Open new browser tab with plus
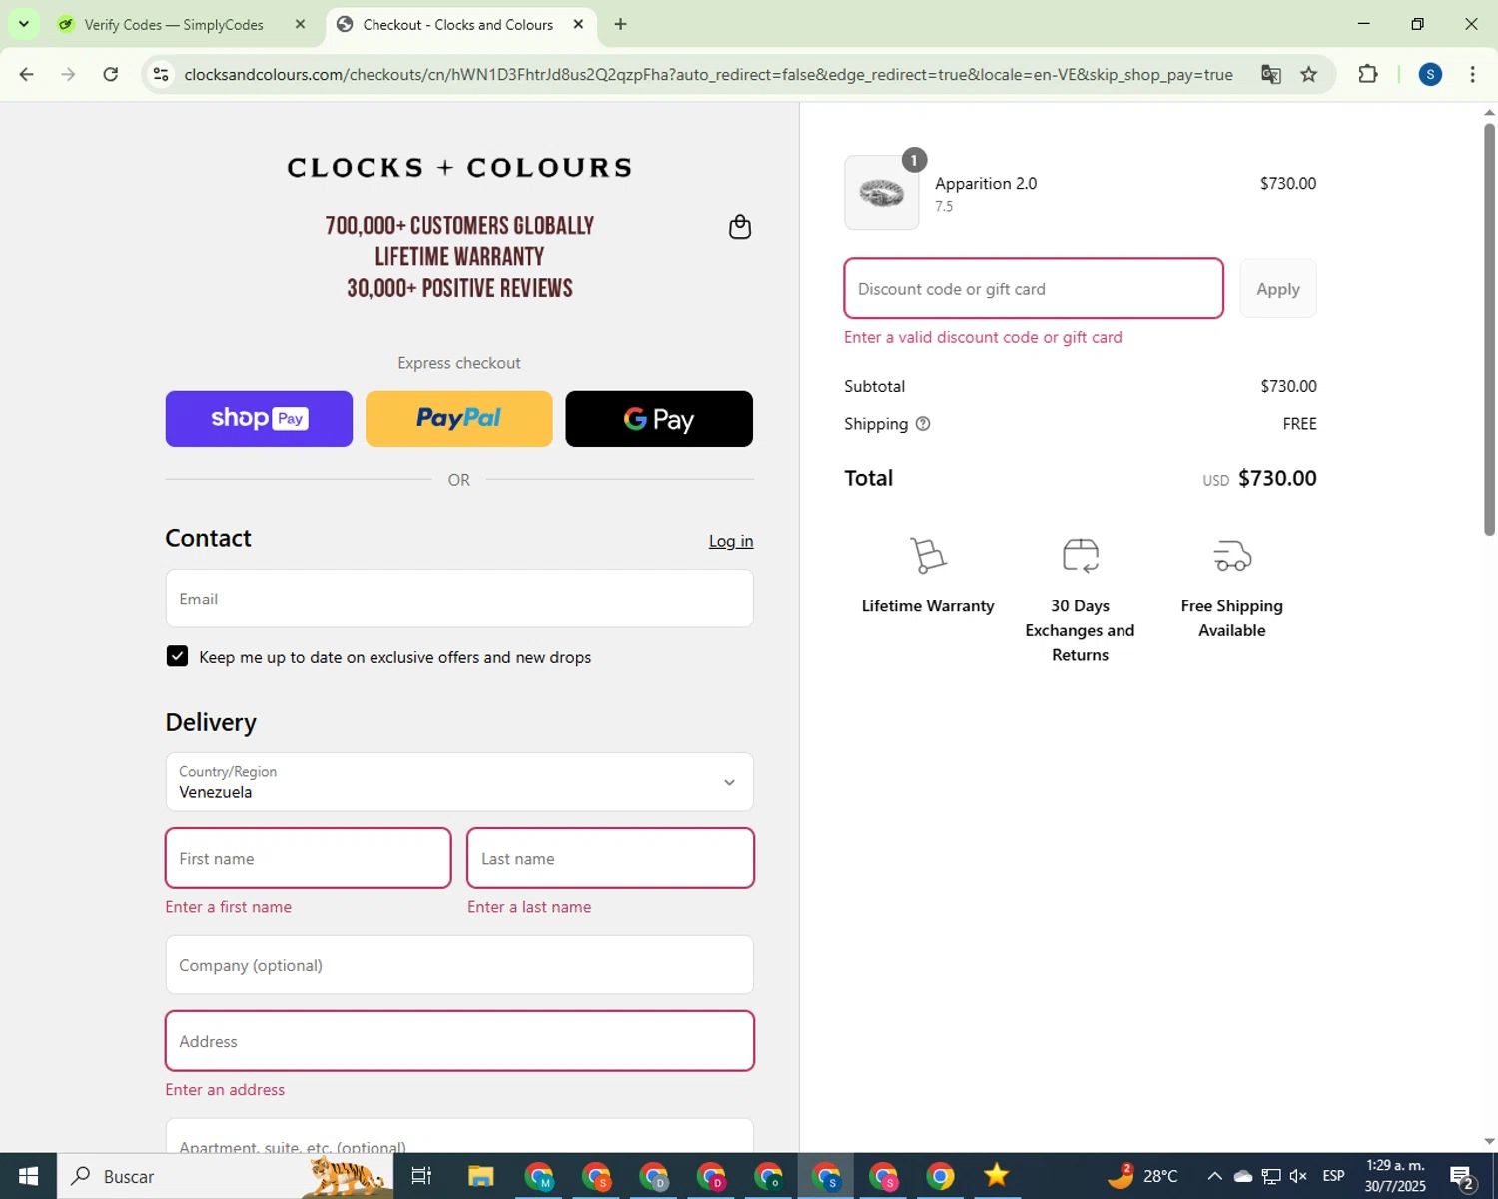 pyautogui.click(x=620, y=24)
